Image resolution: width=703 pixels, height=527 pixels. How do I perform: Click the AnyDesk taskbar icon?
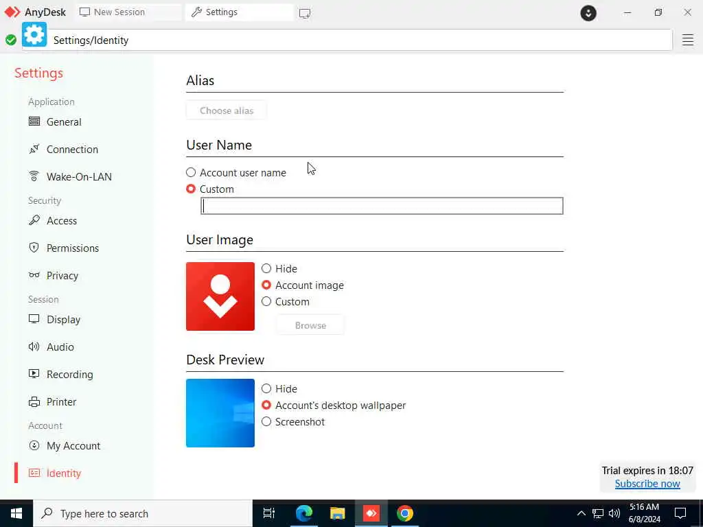coord(371,513)
